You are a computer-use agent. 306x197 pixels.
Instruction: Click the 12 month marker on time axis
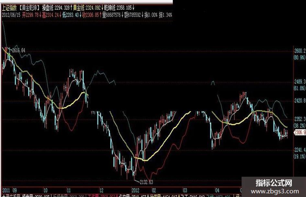click(x=101, y=190)
